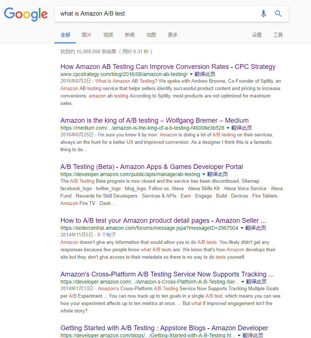Expand dropdown arrow next to developer.amazon.com/public/apis URL
Viewport: 311px width, 338px height.
click(x=204, y=175)
